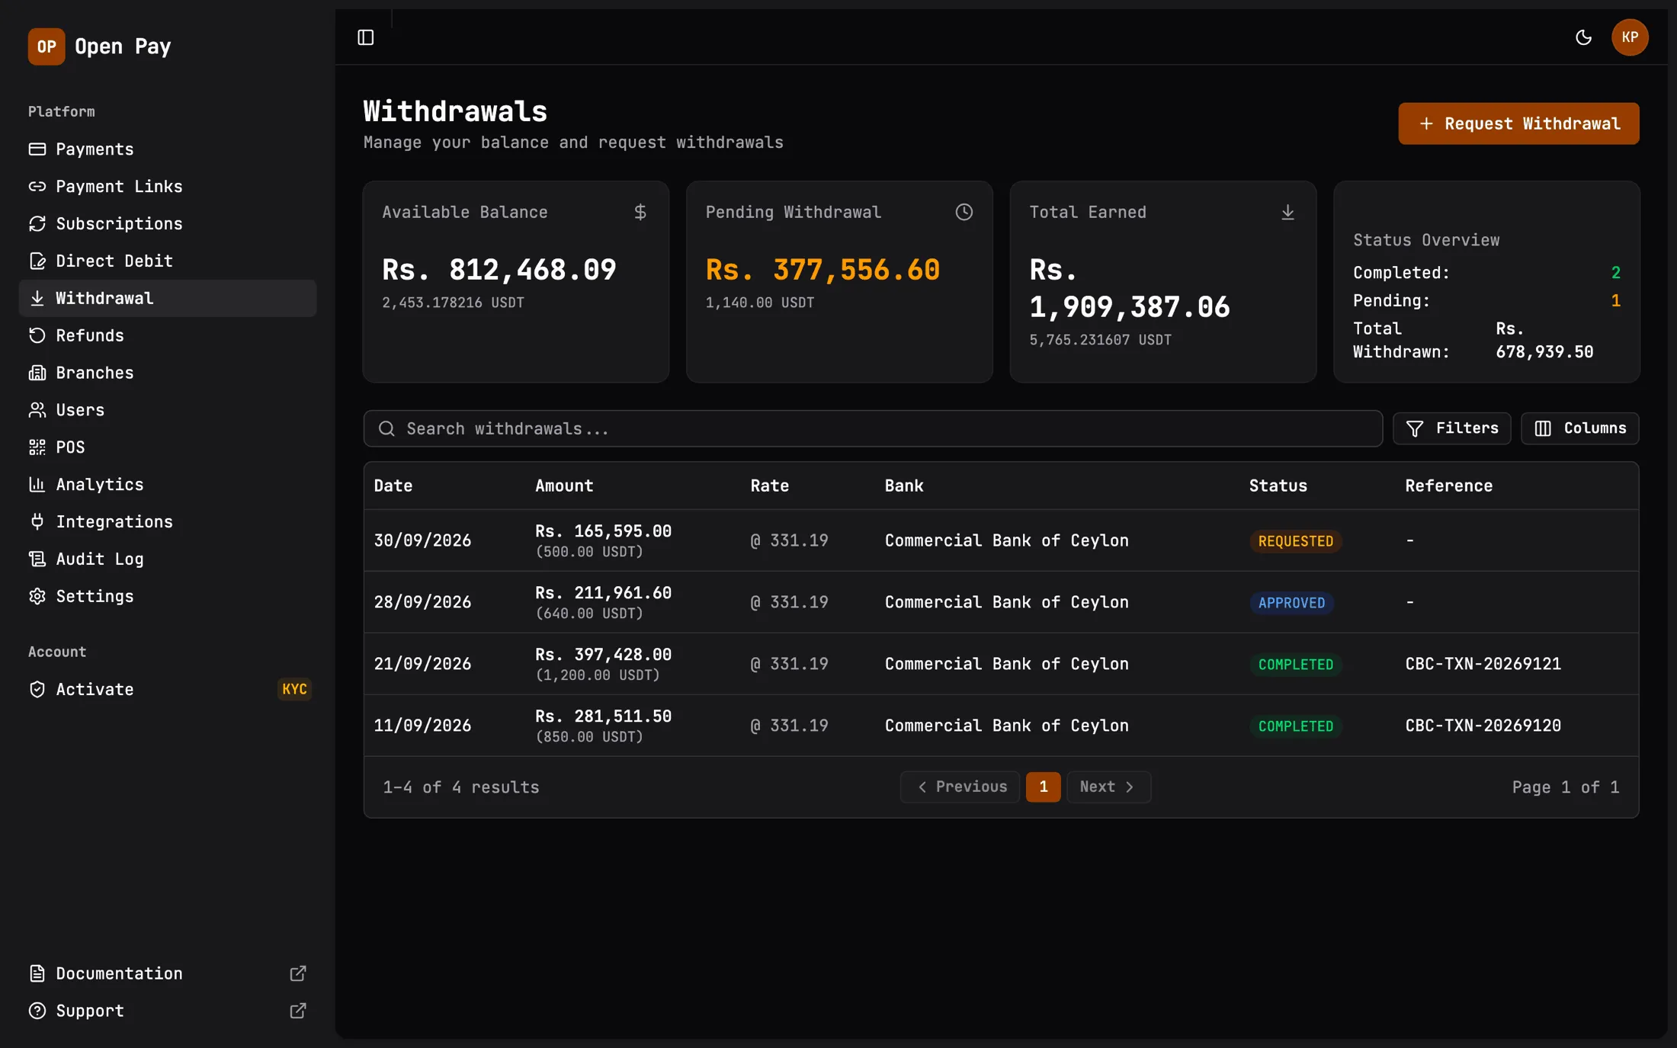Click the dollar icon on Available Balance
Viewport: 1677px width, 1048px height.
(x=640, y=212)
